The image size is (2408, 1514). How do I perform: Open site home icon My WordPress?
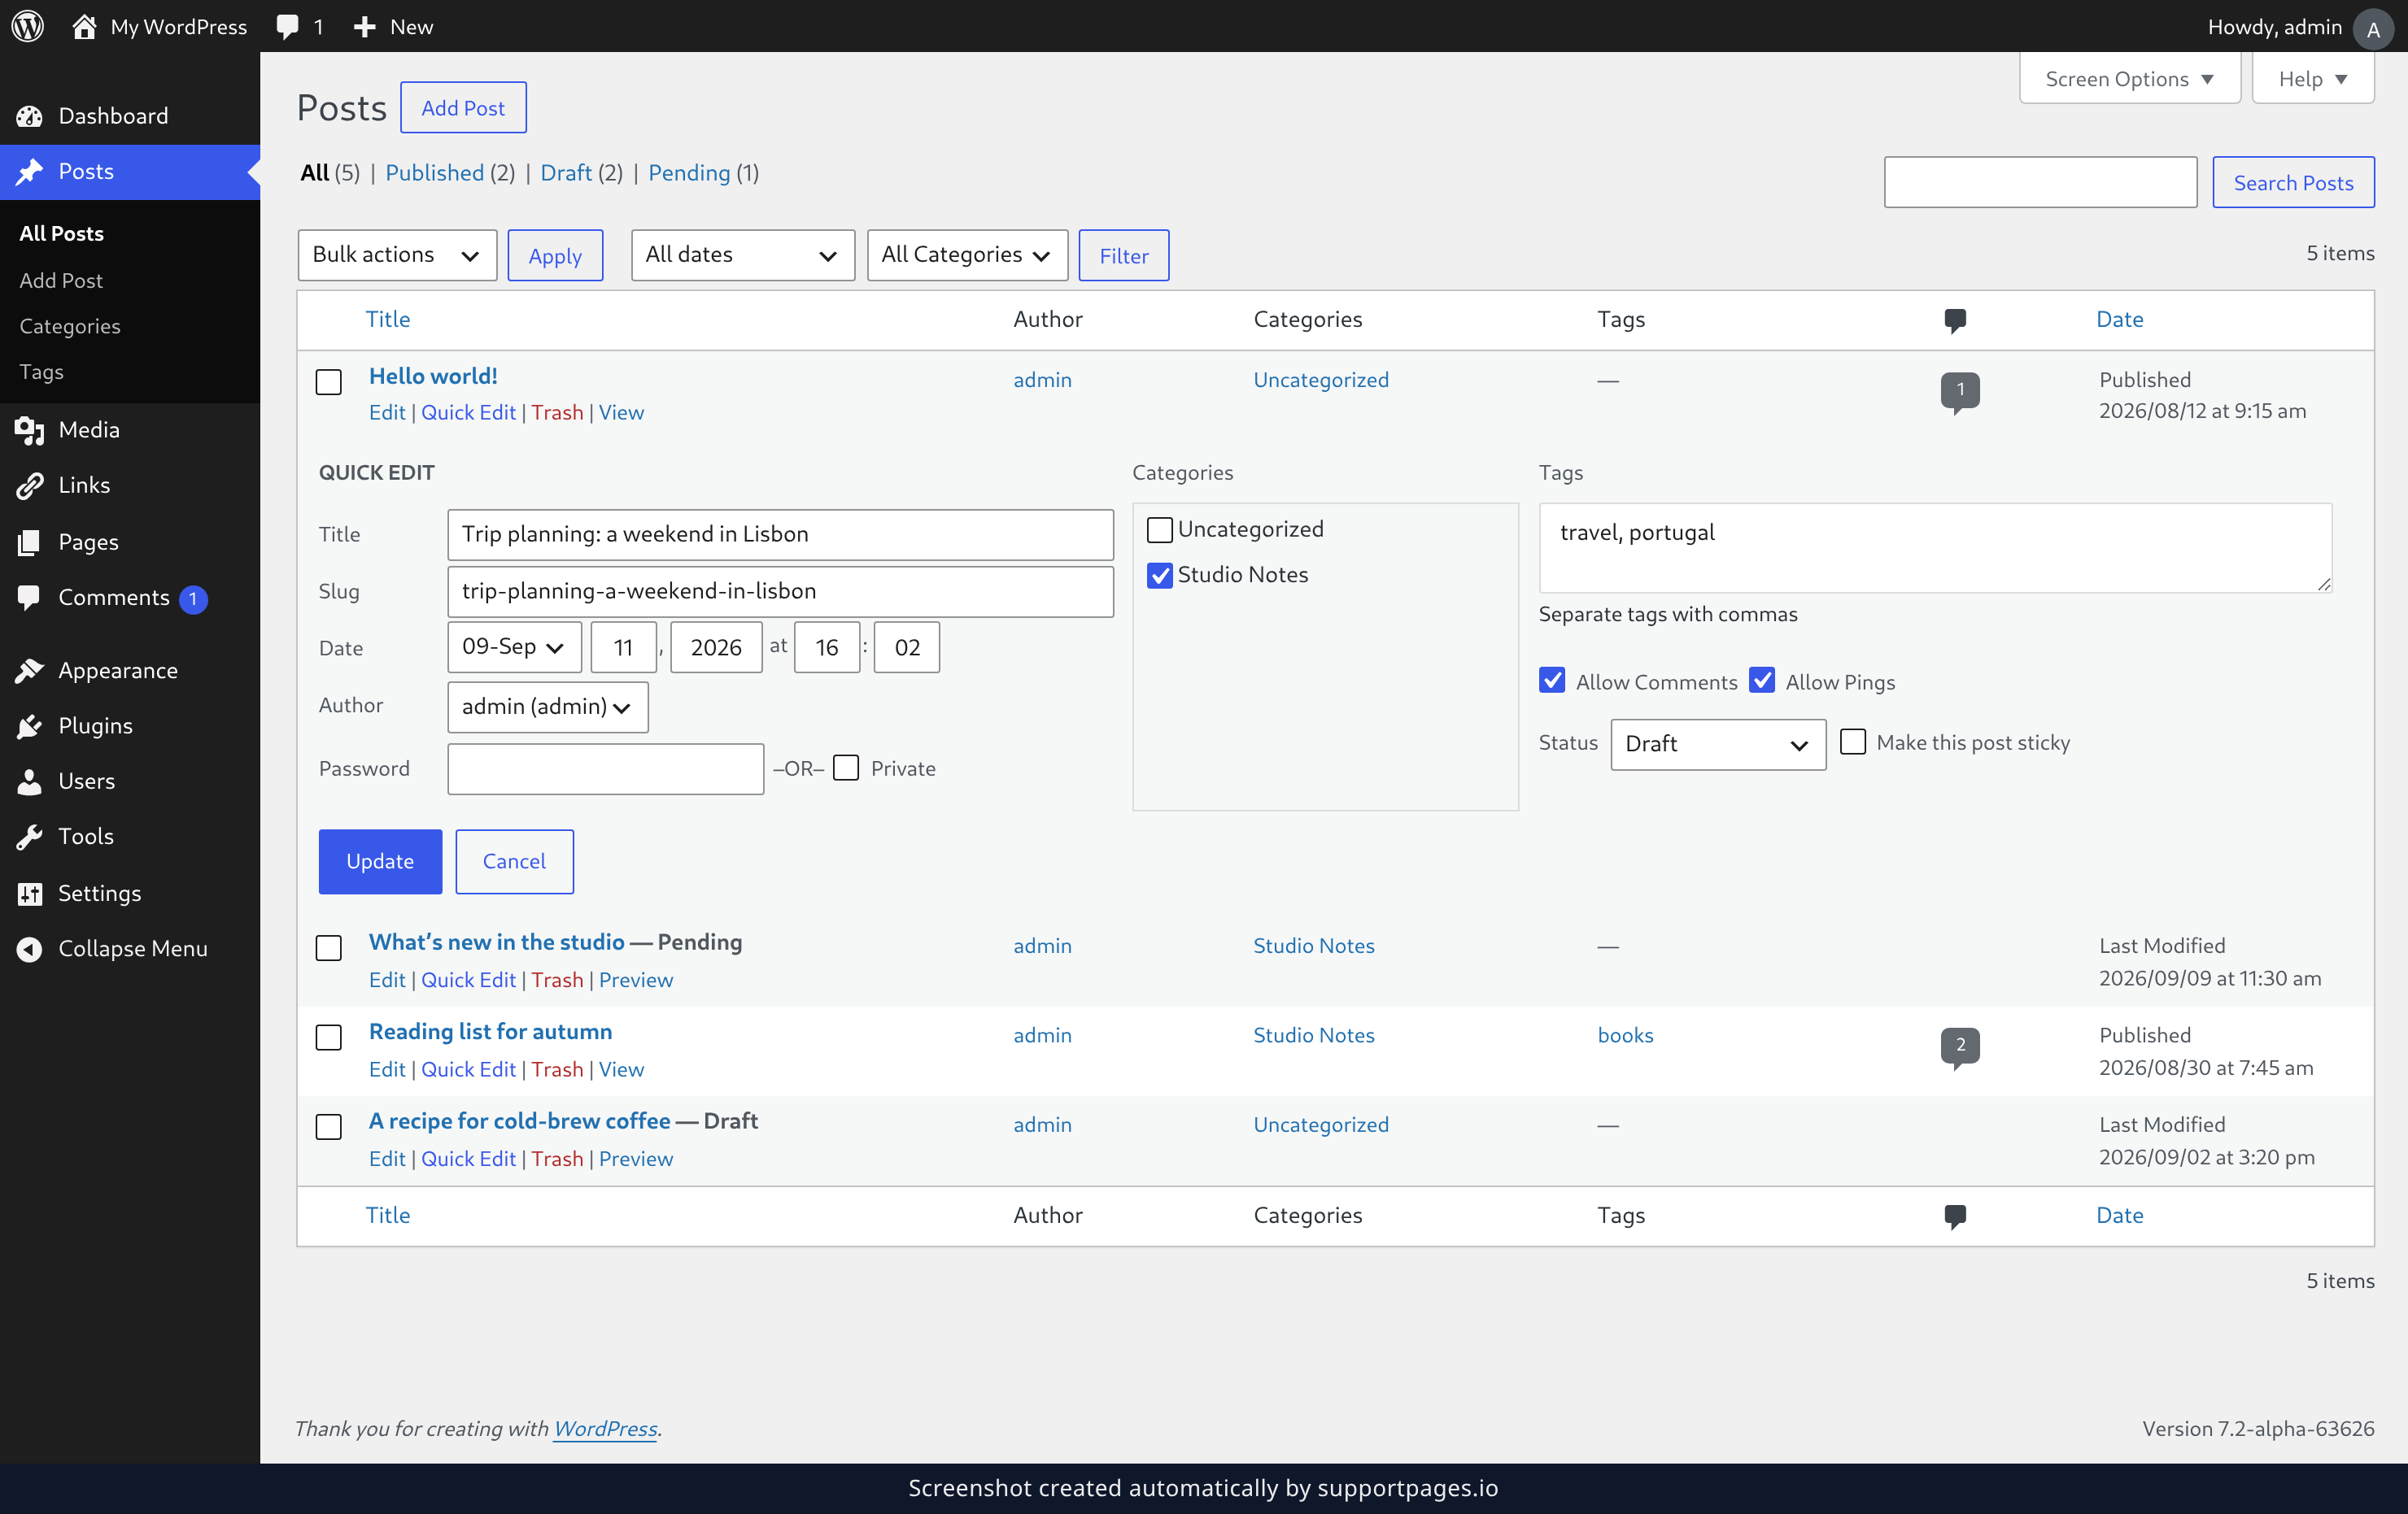[84, 26]
